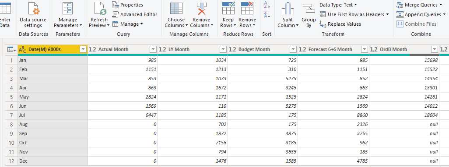Open the LY Month column filter dropdown
449x167 pixels.
(223, 49)
